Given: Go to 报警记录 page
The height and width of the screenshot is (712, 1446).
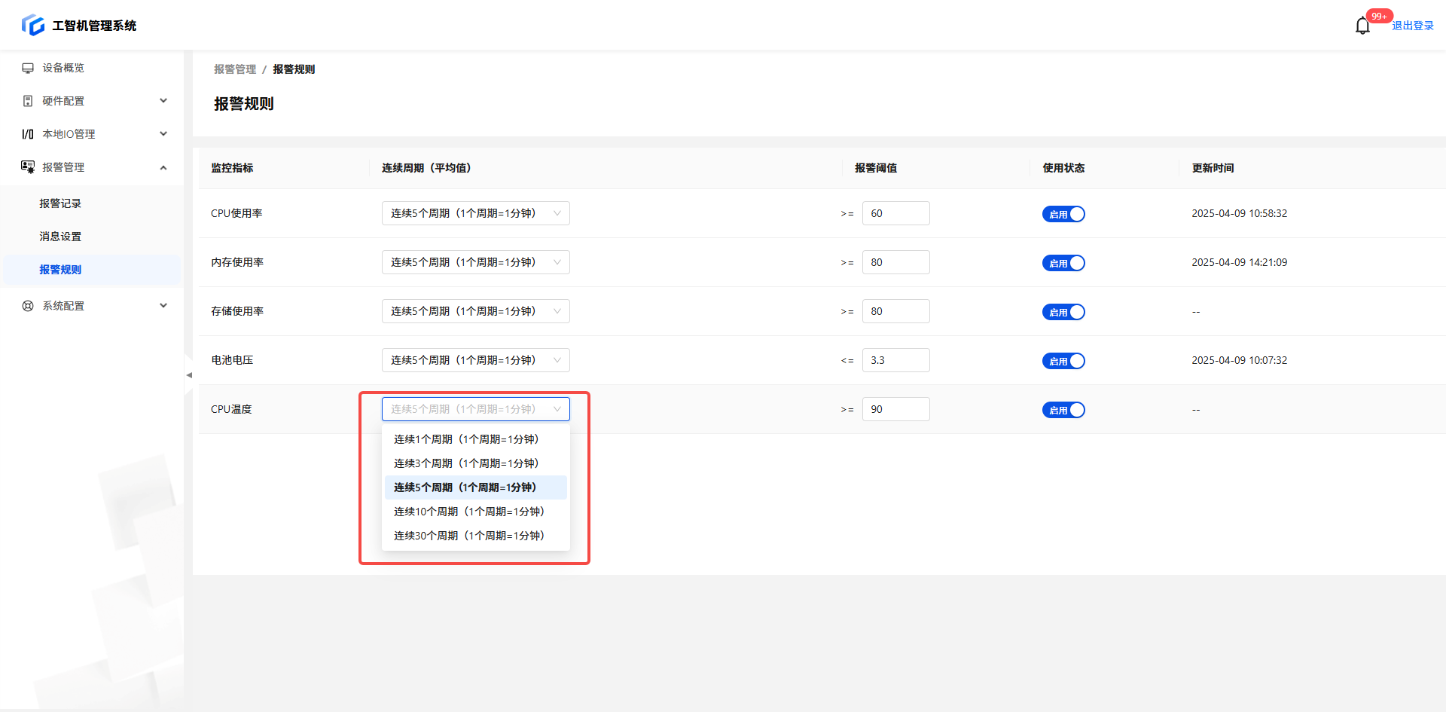Looking at the screenshot, I should (x=60, y=203).
